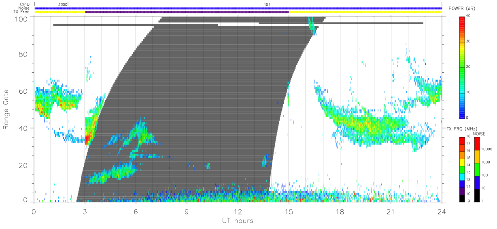The height and width of the screenshot is (229, 497).
Task: Click the 100 label on Range Gate axis
Action: pyautogui.click(x=22, y=19)
